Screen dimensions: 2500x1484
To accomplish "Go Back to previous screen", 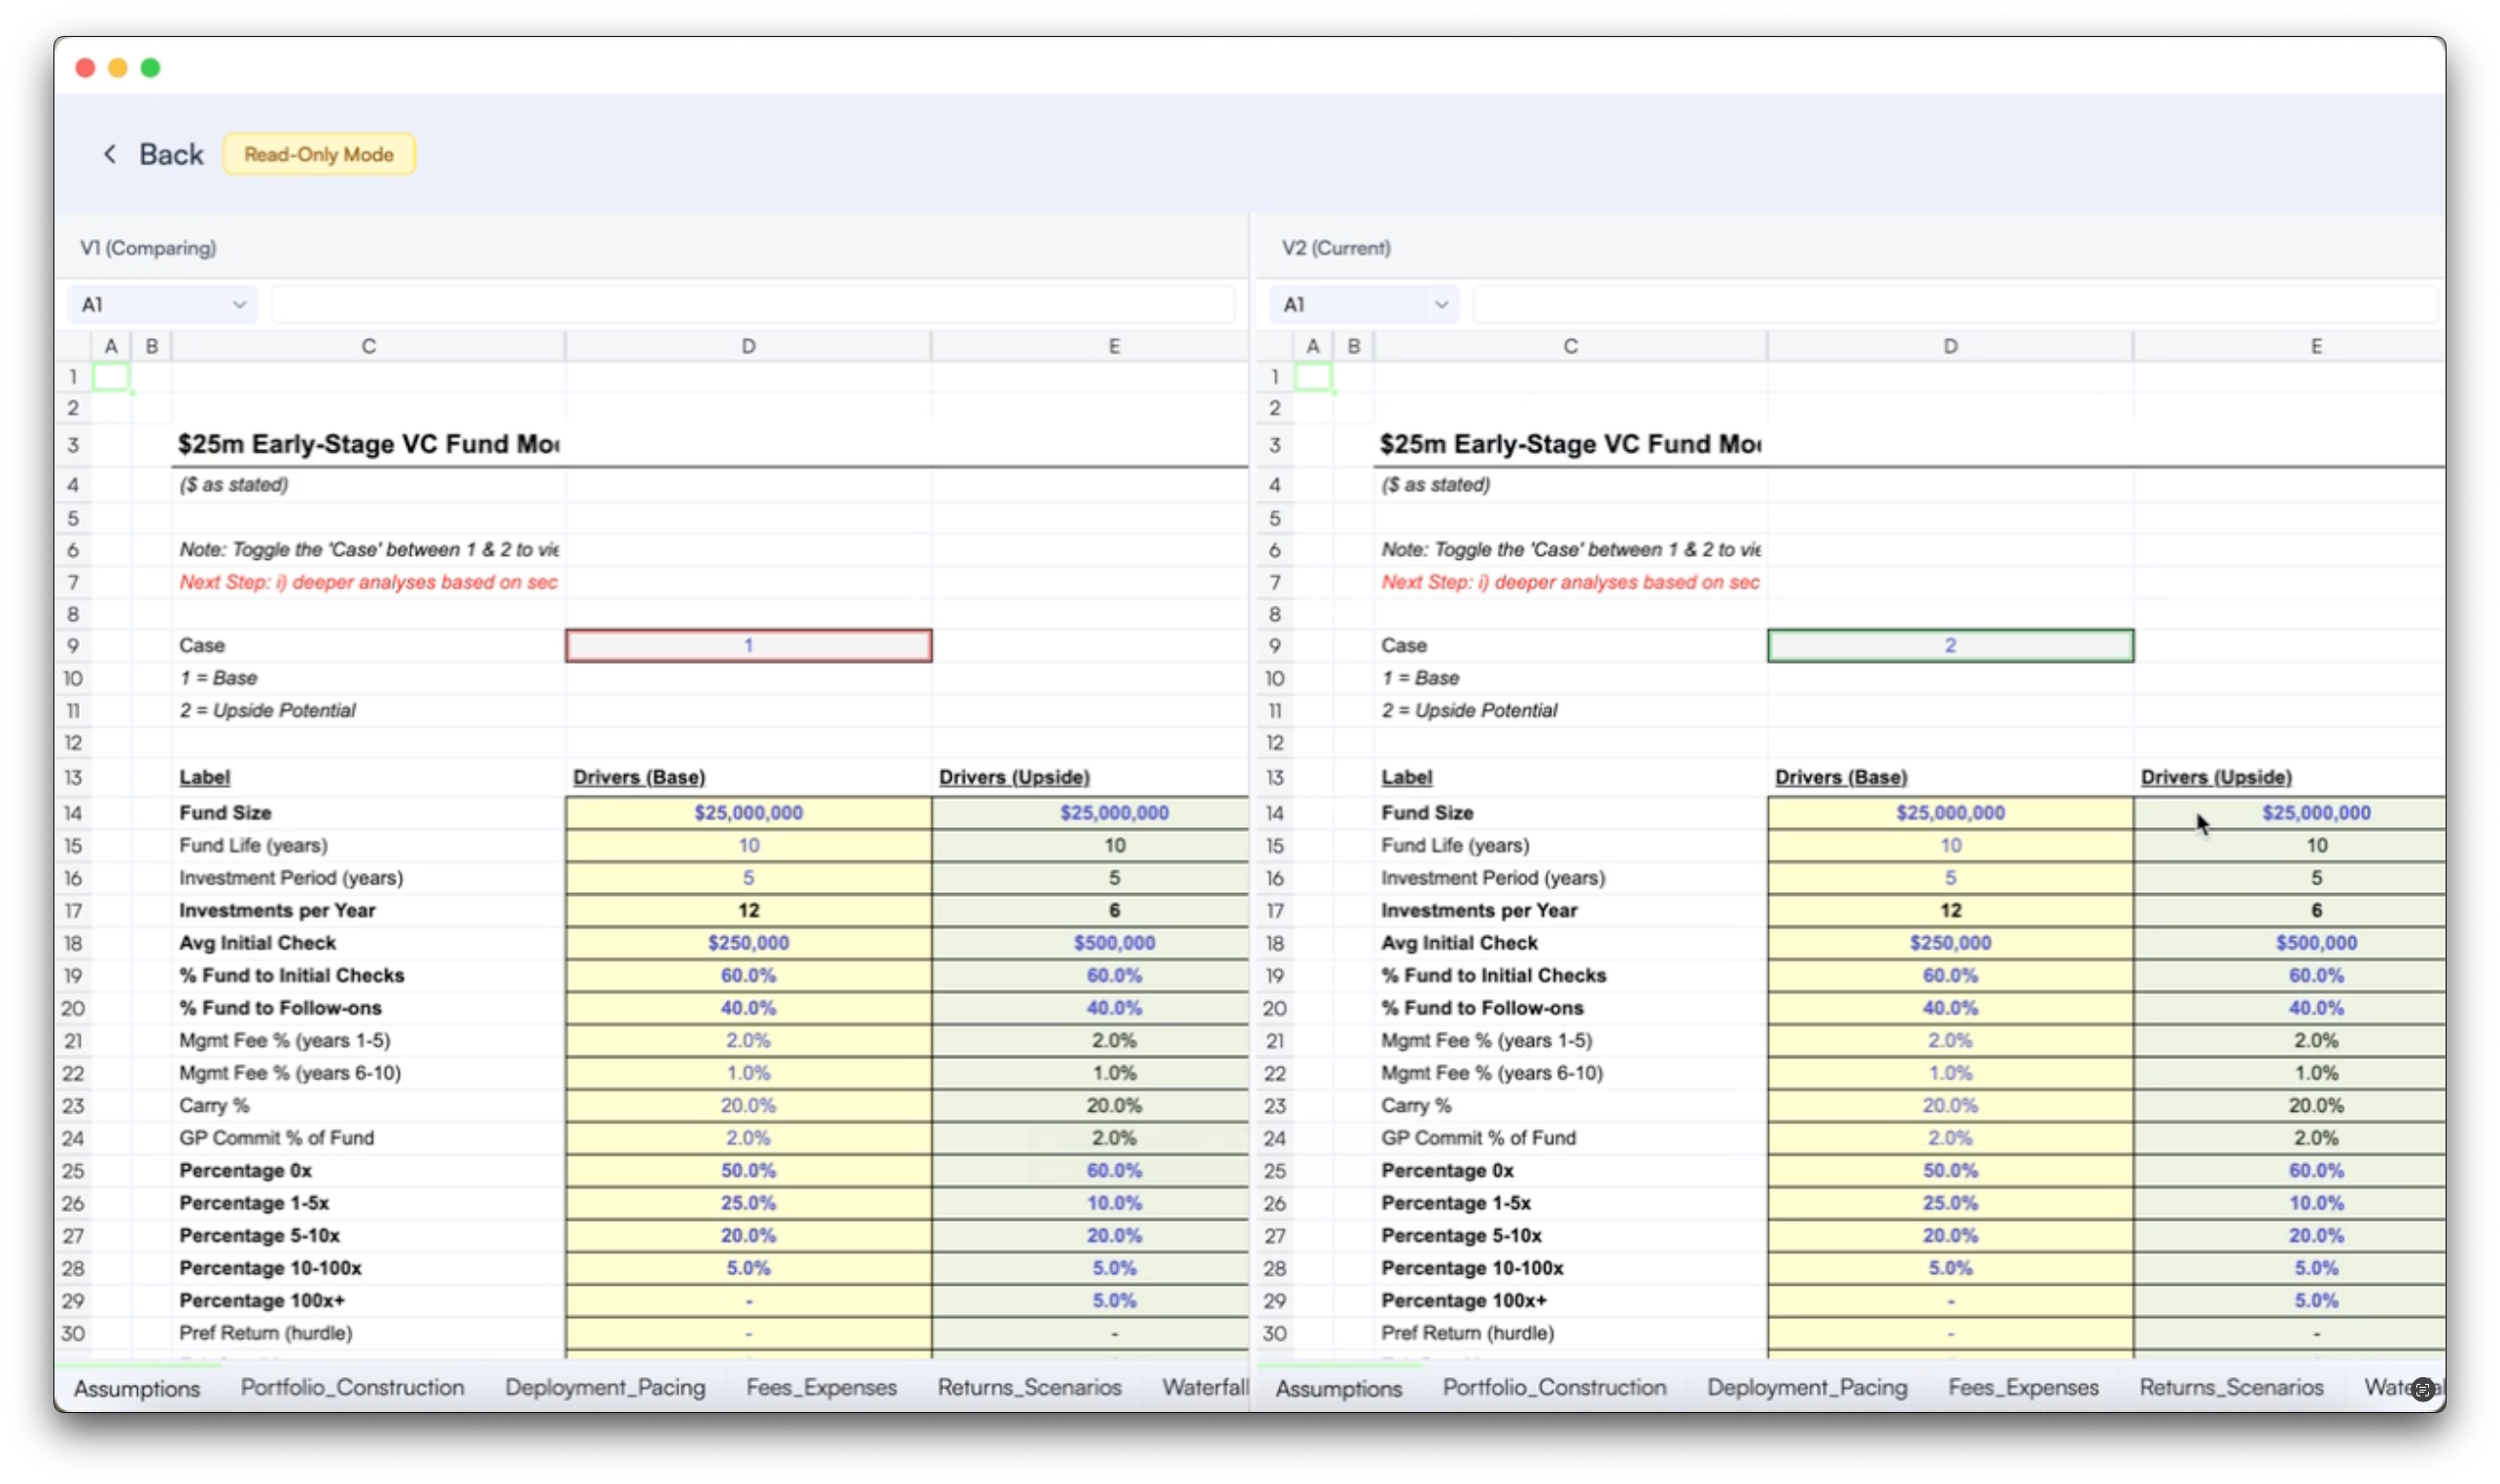I will [x=171, y=154].
